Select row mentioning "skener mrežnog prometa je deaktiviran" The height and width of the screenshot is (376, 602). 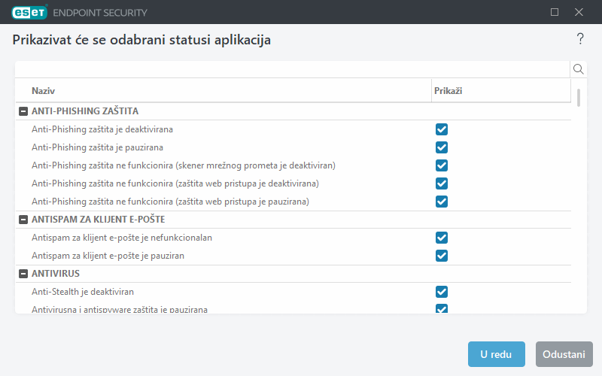point(293,165)
